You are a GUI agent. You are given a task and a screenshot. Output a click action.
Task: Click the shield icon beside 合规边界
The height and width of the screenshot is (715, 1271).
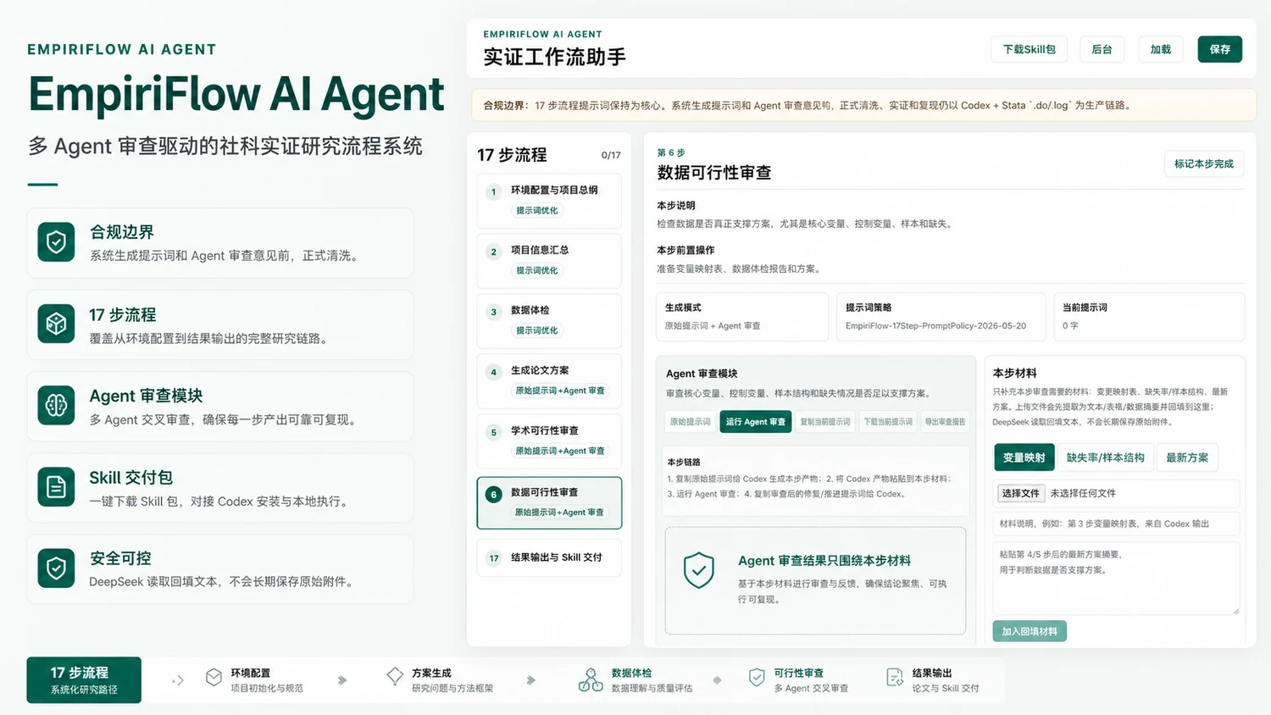(56, 242)
